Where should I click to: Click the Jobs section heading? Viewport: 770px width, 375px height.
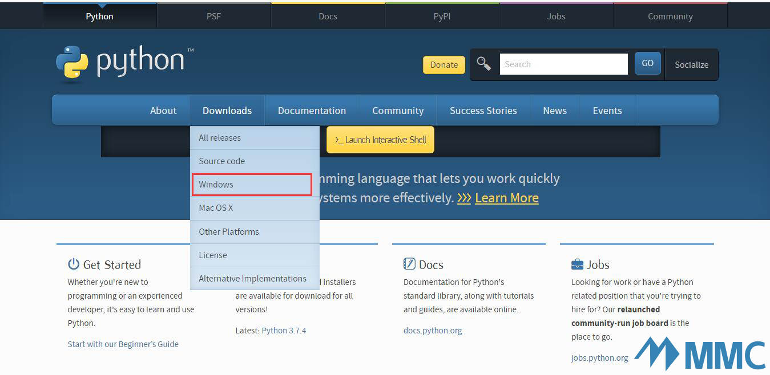pos(598,264)
